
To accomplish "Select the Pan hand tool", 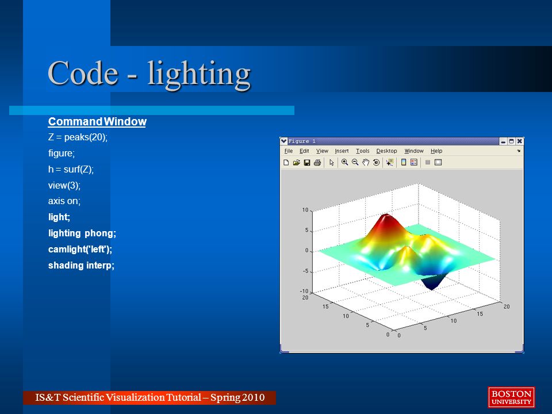I will [x=366, y=162].
